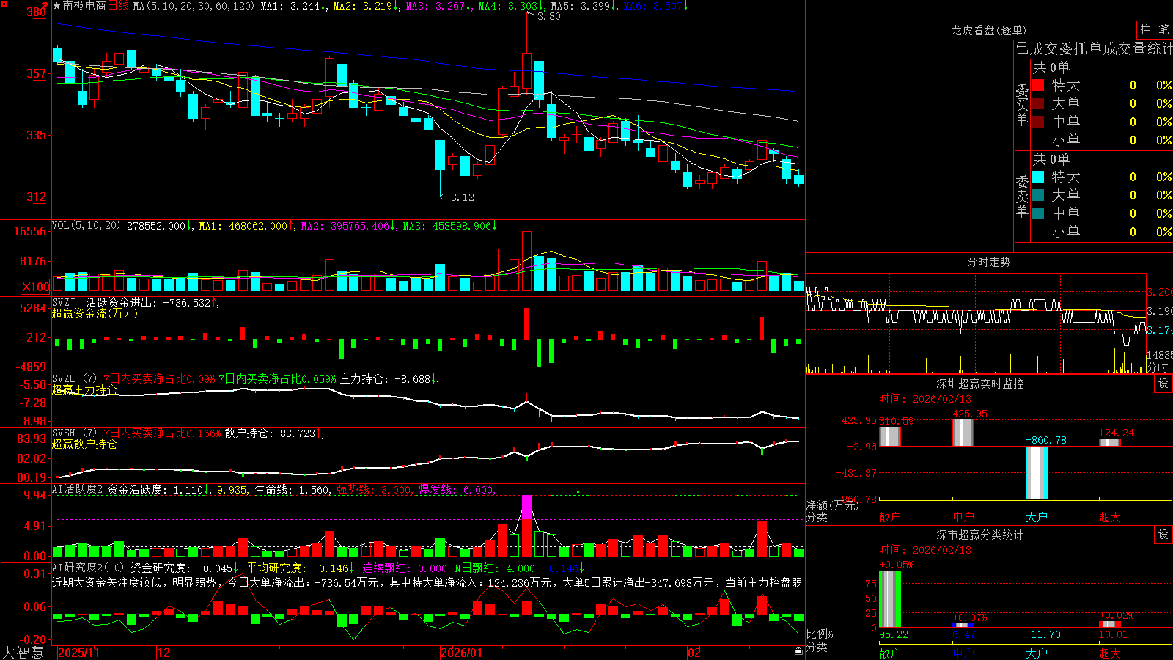Click the 12 month timeline marker

click(163, 653)
